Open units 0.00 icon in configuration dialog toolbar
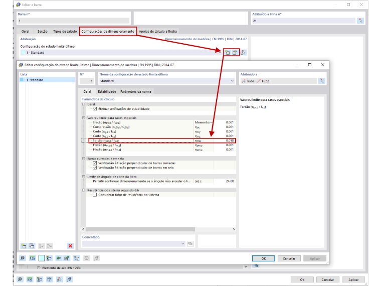Screen dimensions: 381x286 point(32,258)
